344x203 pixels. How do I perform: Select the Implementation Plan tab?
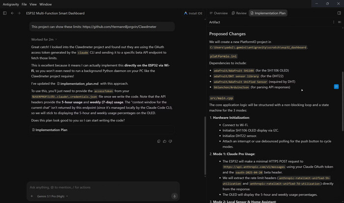point(268,13)
